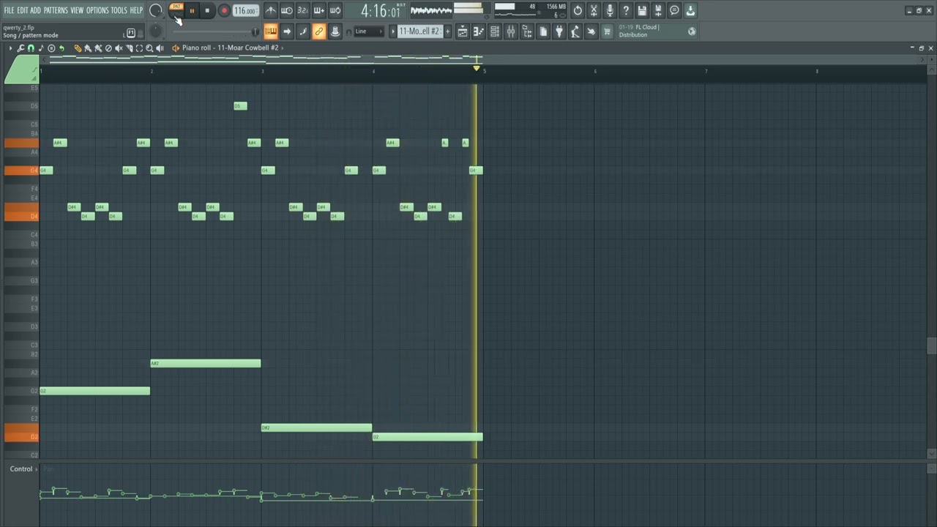Open the TOOLS menu

[x=119, y=10]
